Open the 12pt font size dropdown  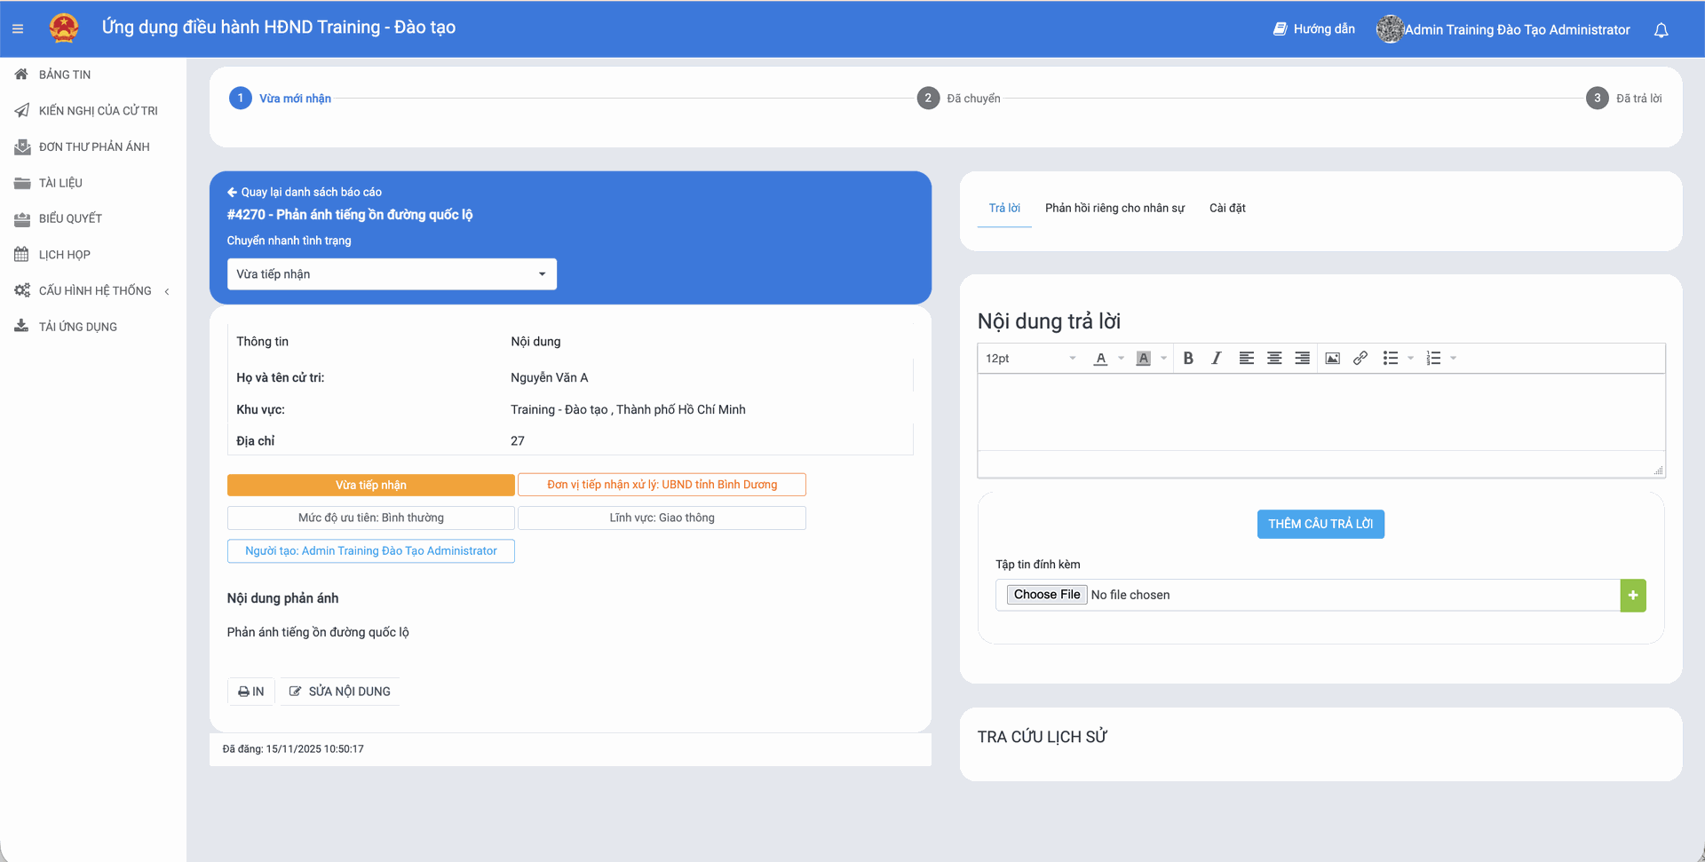1030,359
